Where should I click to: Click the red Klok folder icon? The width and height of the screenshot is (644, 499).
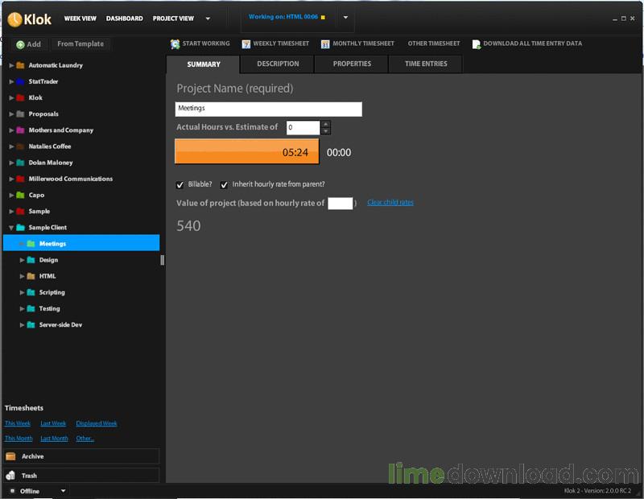pyautogui.click(x=20, y=97)
